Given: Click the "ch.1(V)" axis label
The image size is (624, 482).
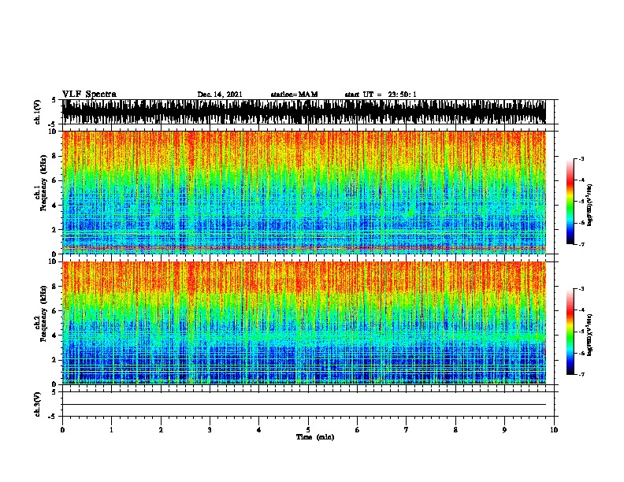Looking at the screenshot, I should coord(38,112).
